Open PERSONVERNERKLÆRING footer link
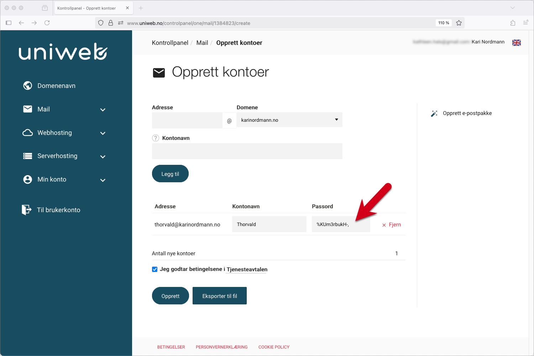Screen dimensions: 534x356 pos(222,347)
